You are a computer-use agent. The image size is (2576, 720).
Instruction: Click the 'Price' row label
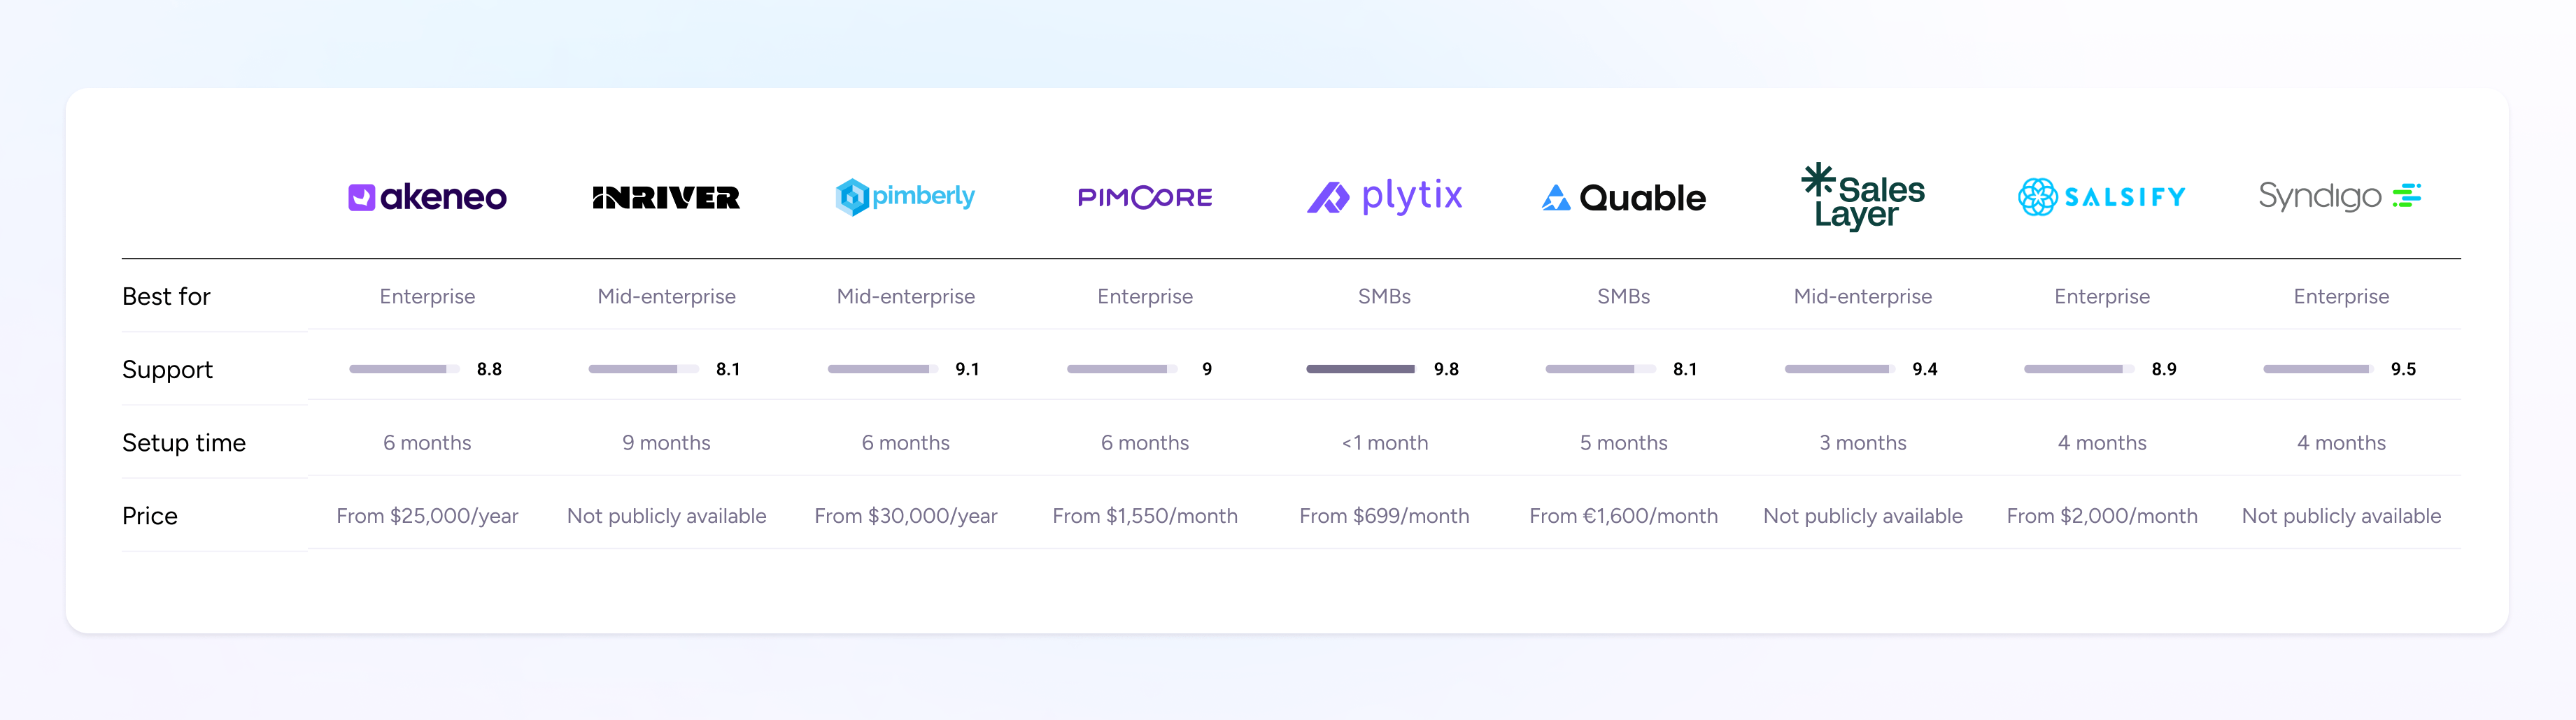pyautogui.click(x=150, y=517)
